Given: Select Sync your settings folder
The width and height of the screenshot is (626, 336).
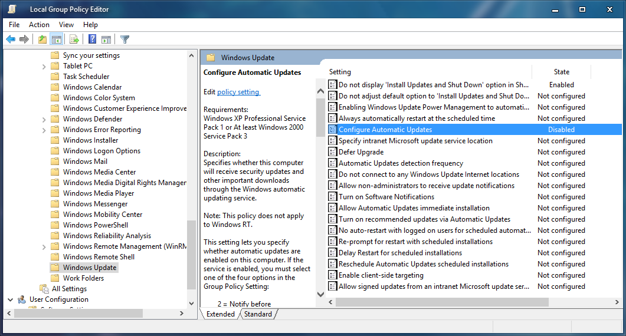Looking at the screenshot, I should (91, 55).
